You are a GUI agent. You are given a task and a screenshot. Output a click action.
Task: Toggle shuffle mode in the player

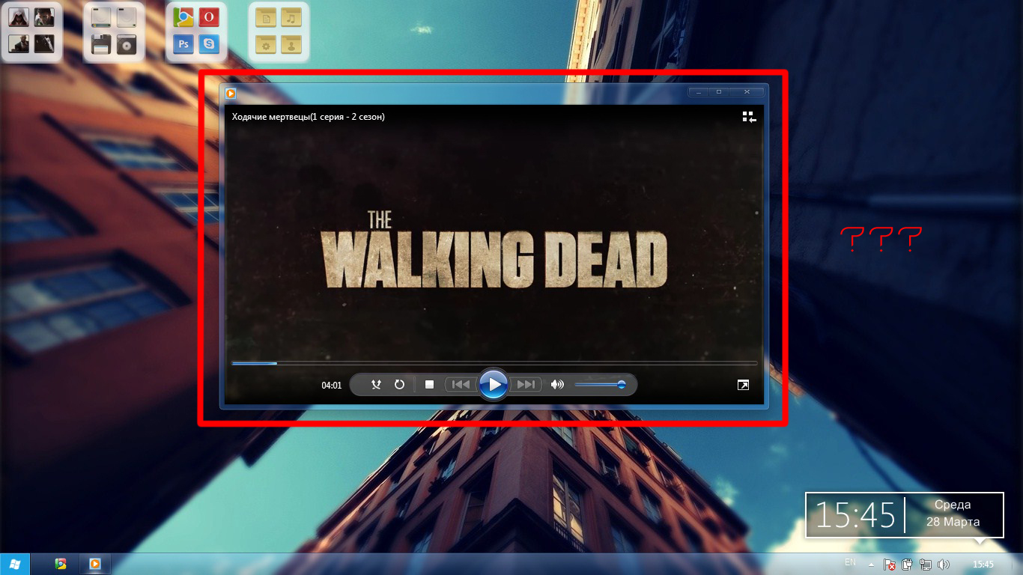[x=377, y=385]
